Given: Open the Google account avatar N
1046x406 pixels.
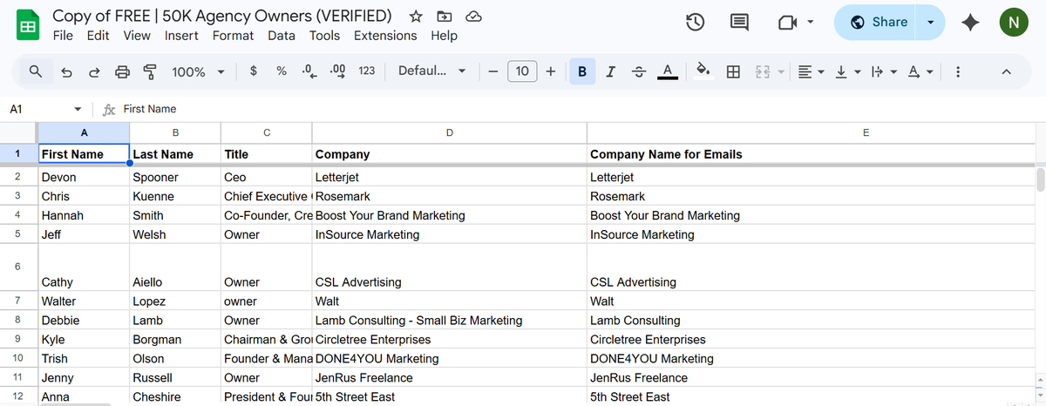Looking at the screenshot, I should (x=1013, y=24).
